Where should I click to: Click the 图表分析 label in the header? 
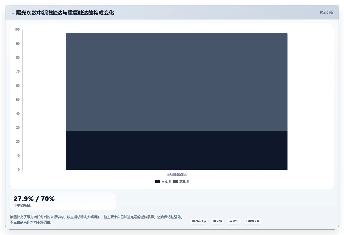(326, 12)
